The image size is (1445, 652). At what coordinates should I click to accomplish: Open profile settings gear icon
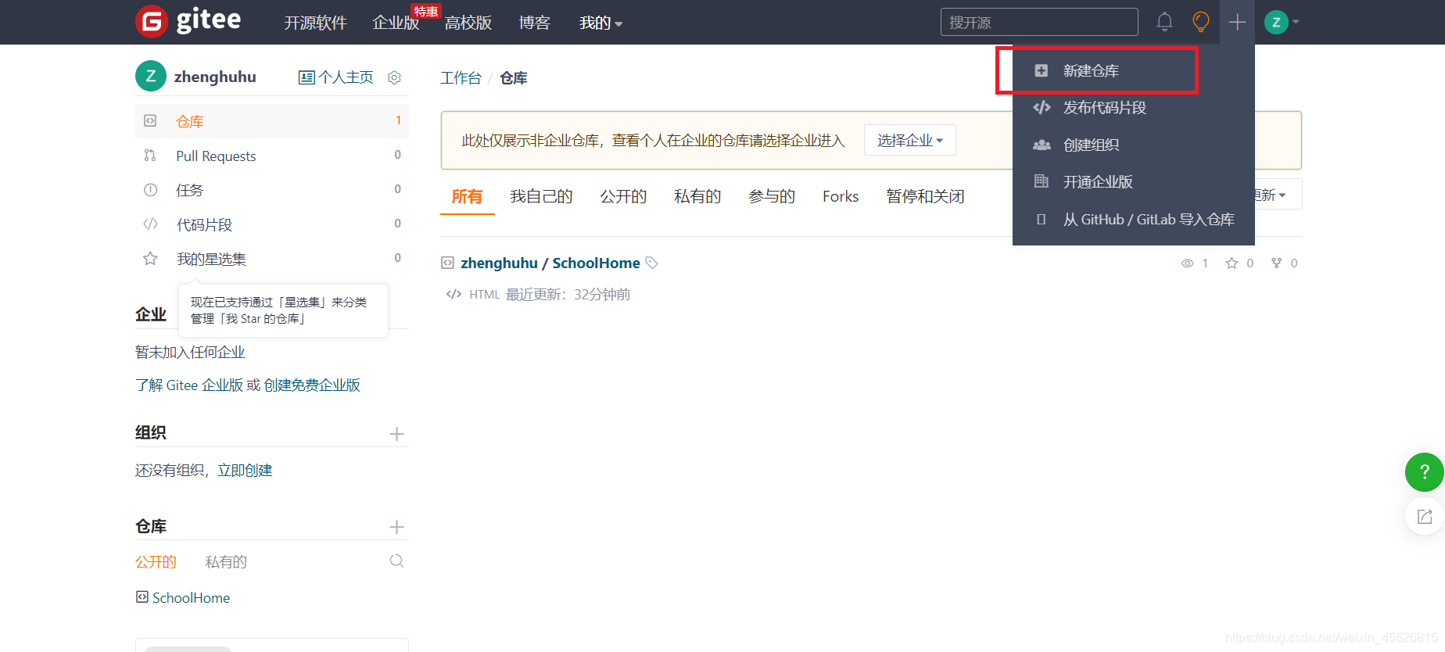395,77
